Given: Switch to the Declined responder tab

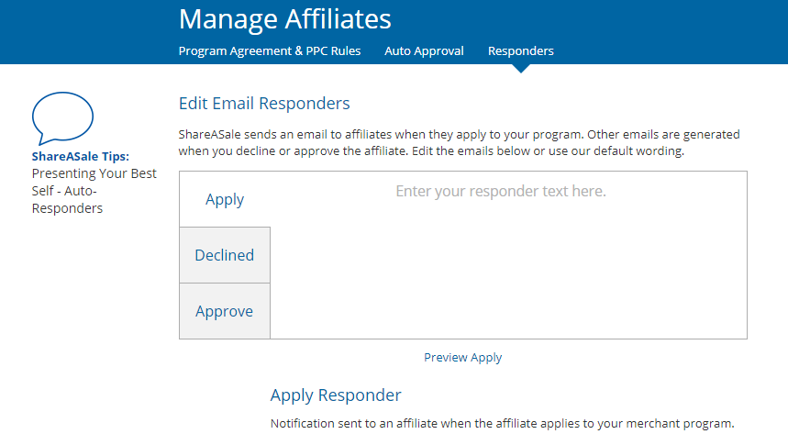Looking at the screenshot, I should [x=225, y=255].
